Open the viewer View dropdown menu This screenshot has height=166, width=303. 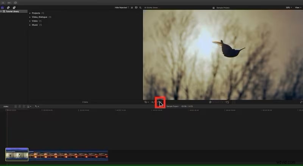(x=298, y=8)
